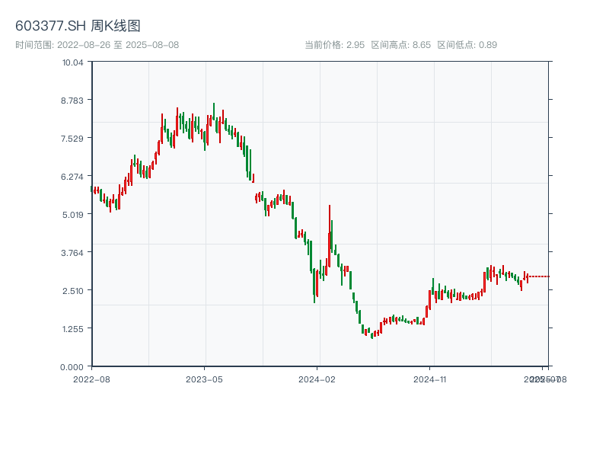The image size is (609, 457).
Task: Click the 6.274 y-axis label
Action: [72, 176]
